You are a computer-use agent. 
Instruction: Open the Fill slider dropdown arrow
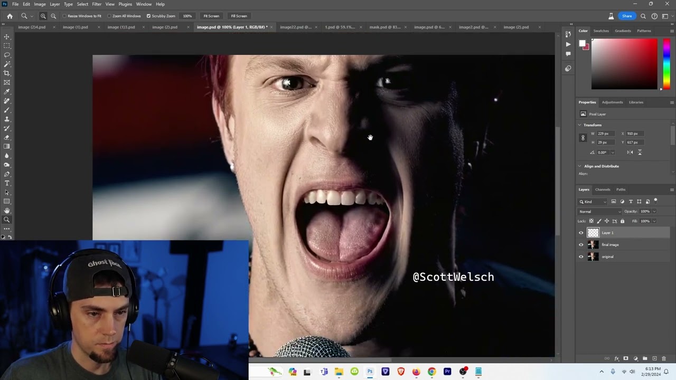654,221
